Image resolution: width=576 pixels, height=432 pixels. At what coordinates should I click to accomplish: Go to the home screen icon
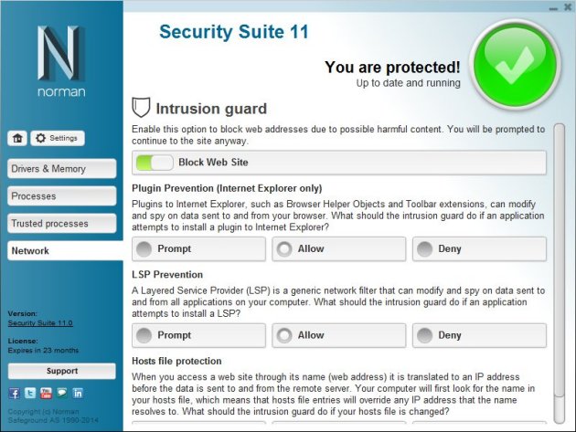[17, 139]
